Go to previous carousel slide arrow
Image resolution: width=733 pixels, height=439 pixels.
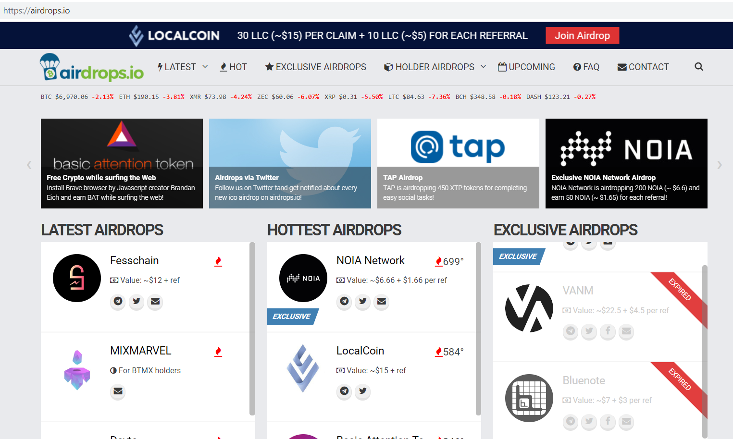click(x=29, y=165)
